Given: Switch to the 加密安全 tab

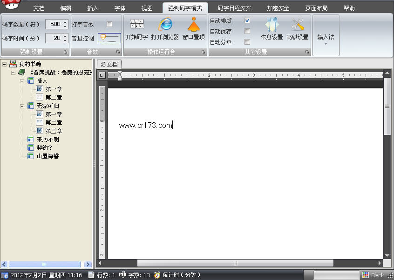Looking at the screenshot, I should tap(278, 8).
